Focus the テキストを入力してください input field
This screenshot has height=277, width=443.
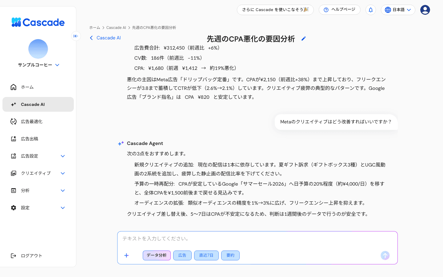257,239
